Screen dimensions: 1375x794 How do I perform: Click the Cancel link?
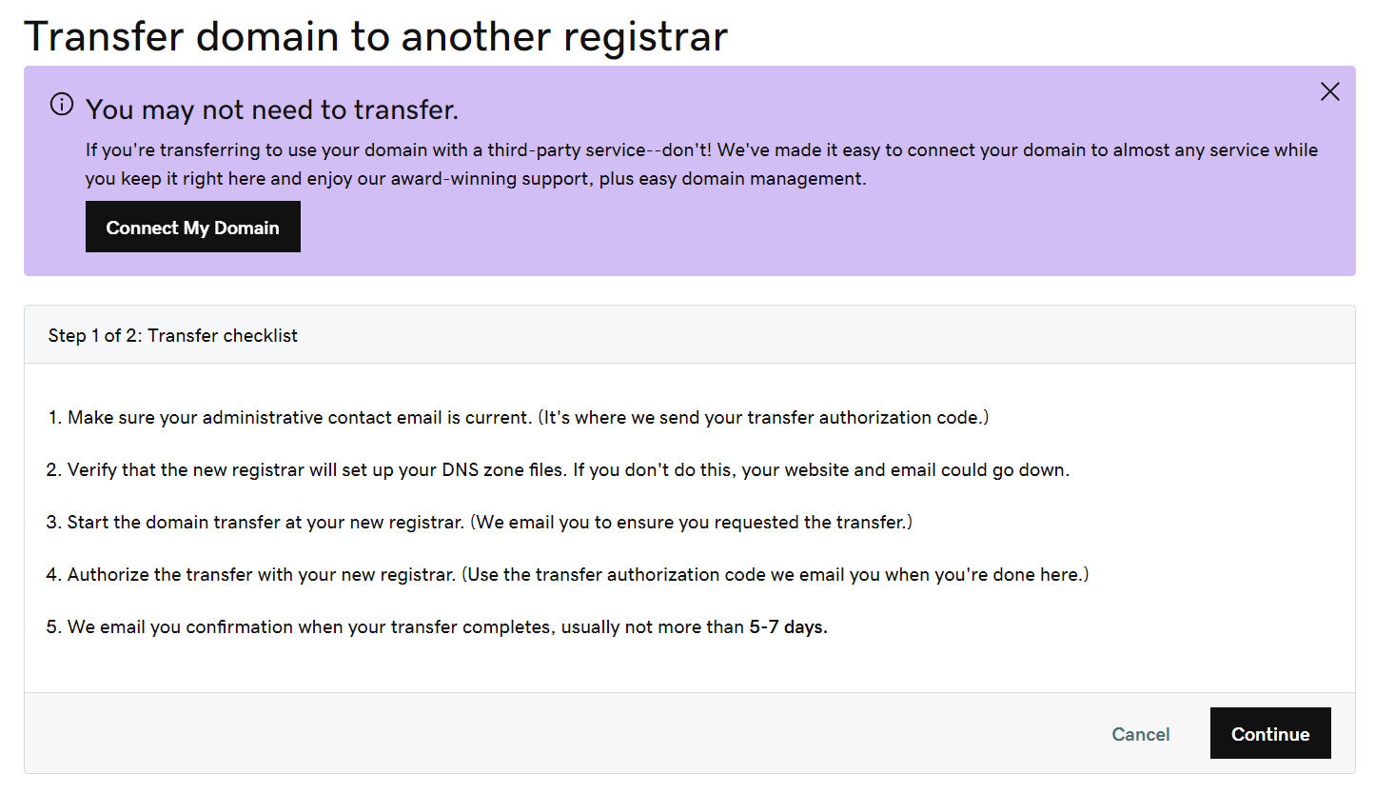(1140, 734)
